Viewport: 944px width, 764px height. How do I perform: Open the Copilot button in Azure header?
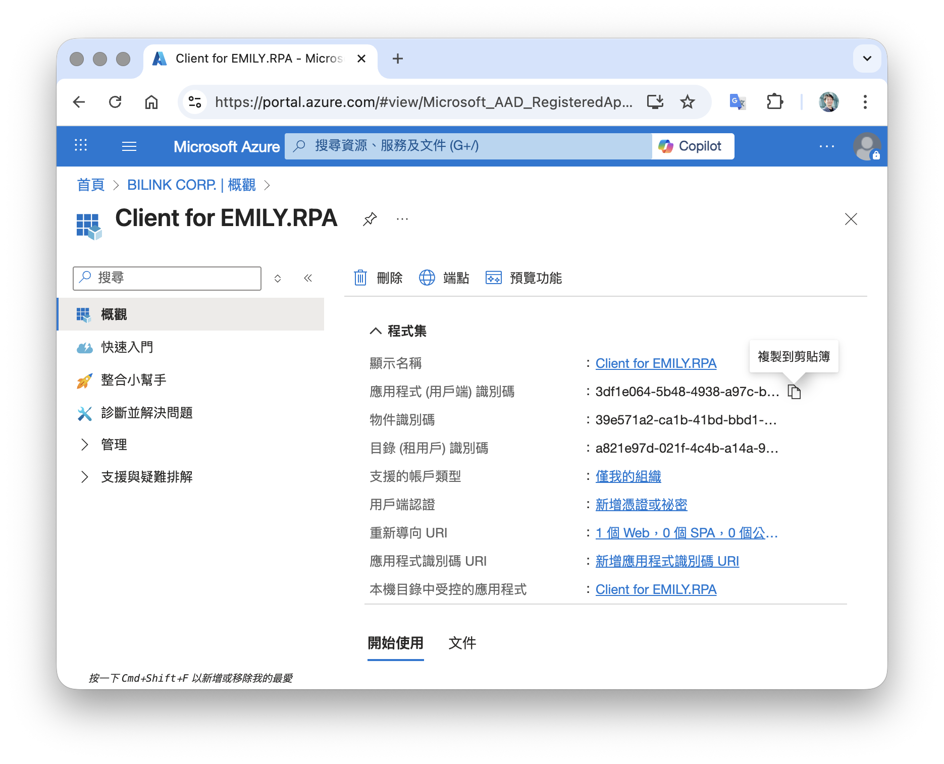pyautogui.click(x=693, y=146)
